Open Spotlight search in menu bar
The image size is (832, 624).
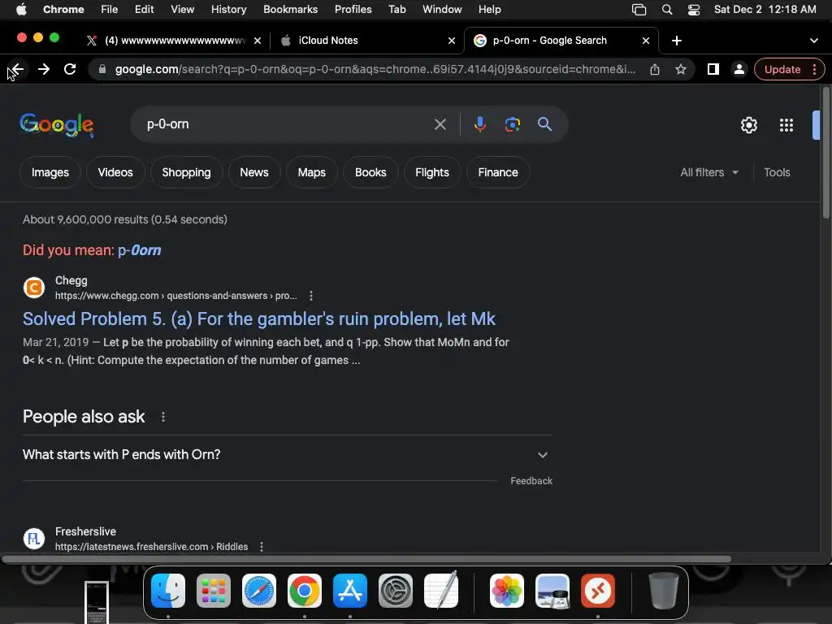point(667,10)
